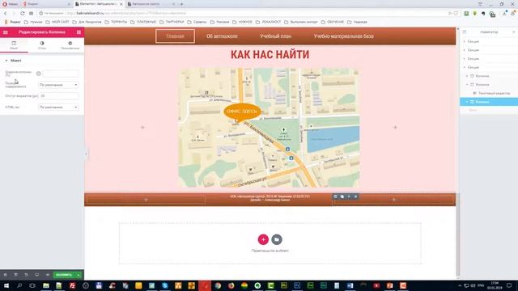Screen dimensions: 518x291
Task: Focus the widgets gap input field
Action: tap(58, 95)
